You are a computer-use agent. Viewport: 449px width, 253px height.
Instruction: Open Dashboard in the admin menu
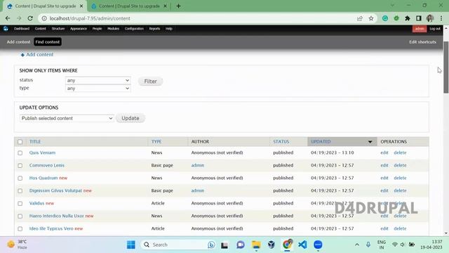(x=22, y=29)
